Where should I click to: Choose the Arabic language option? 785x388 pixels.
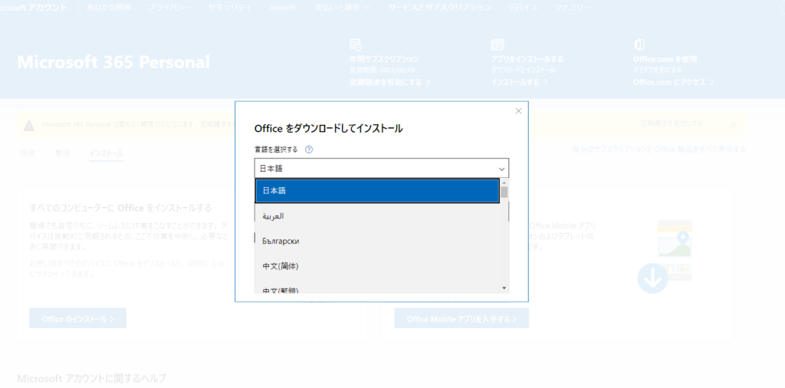coord(377,215)
